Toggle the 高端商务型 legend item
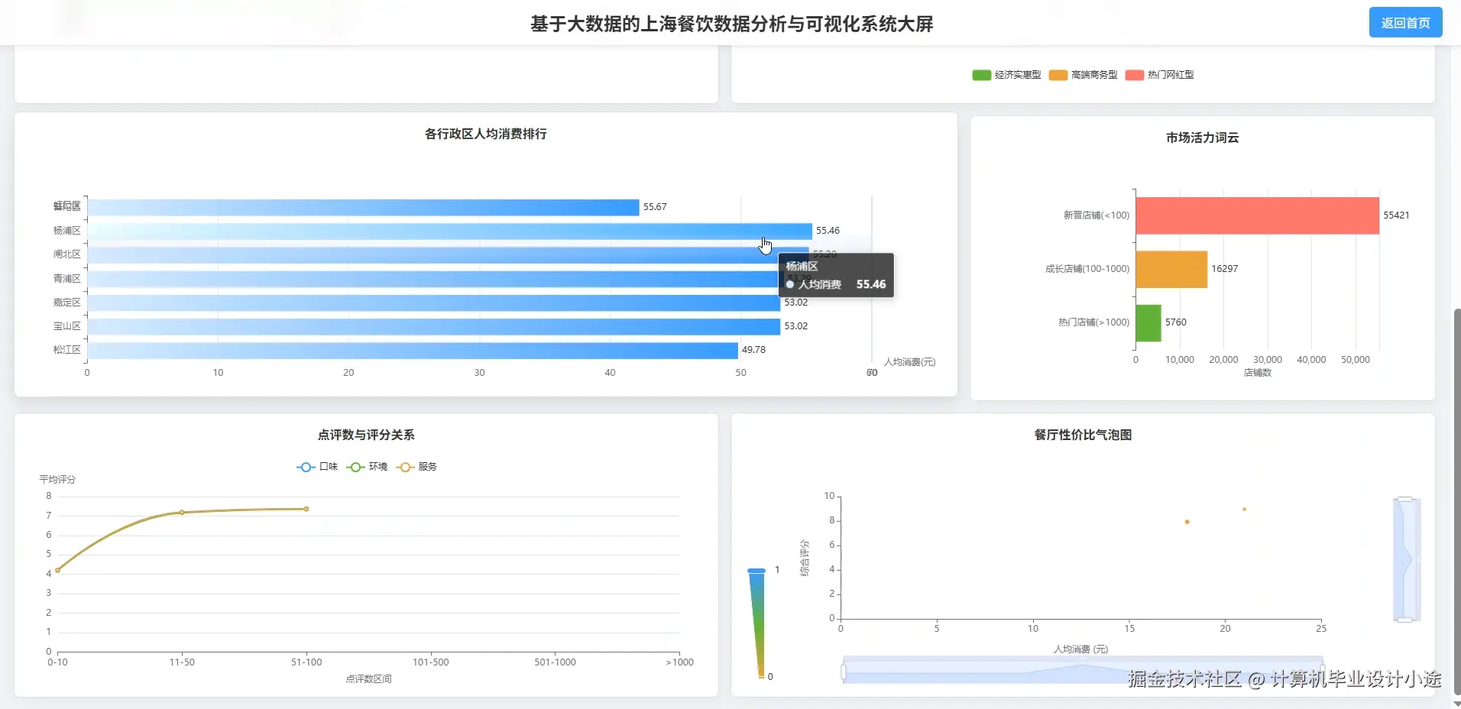The image size is (1461, 709). pos(1083,75)
